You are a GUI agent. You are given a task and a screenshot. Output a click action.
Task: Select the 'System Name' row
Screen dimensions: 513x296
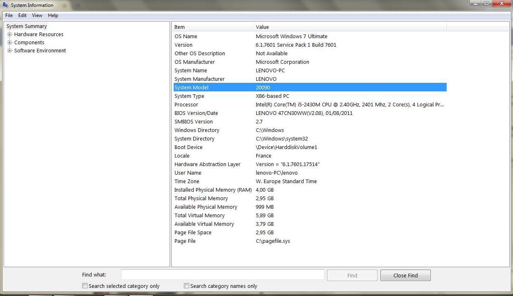(310, 71)
